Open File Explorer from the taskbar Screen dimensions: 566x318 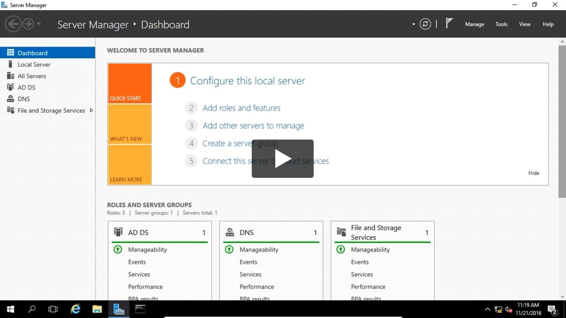(97, 309)
